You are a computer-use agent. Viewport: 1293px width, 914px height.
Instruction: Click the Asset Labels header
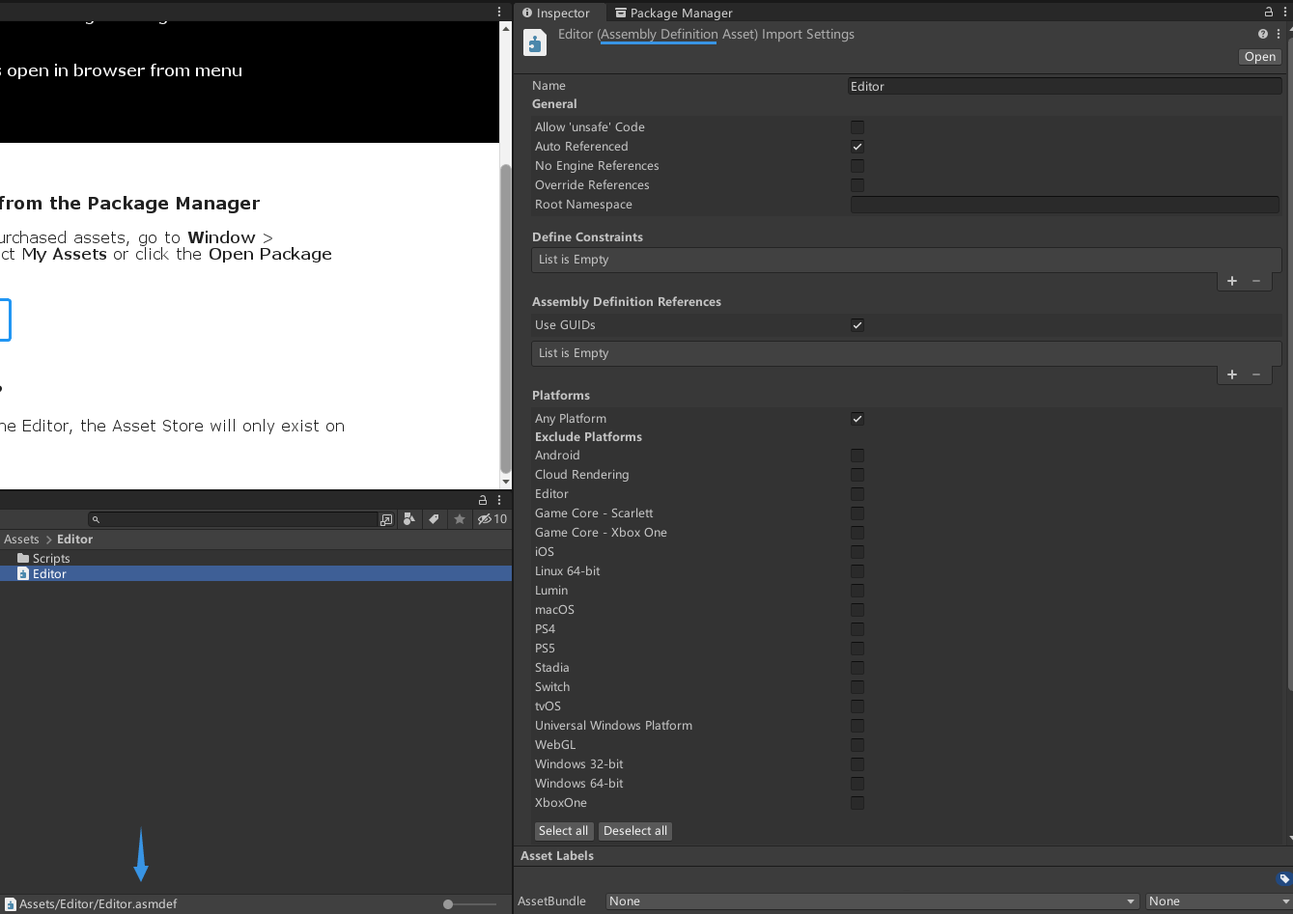(557, 856)
